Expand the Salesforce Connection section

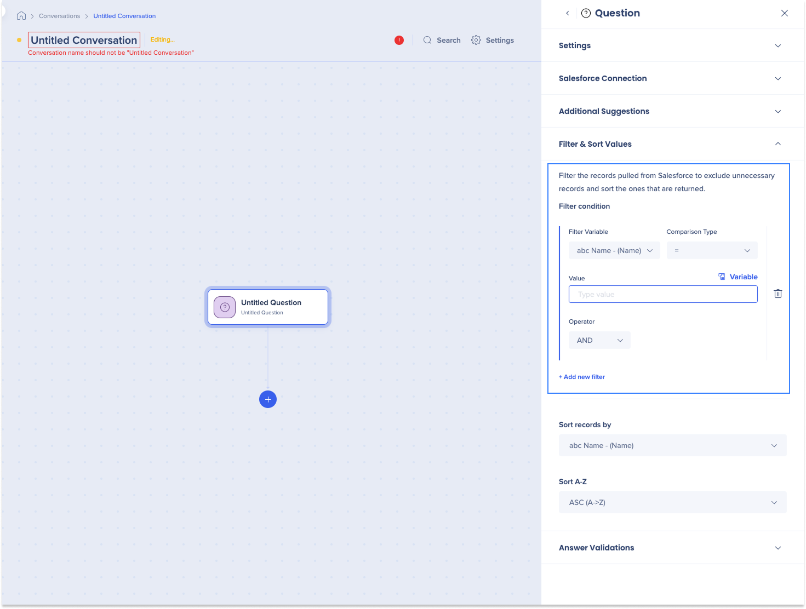[x=778, y=78]
